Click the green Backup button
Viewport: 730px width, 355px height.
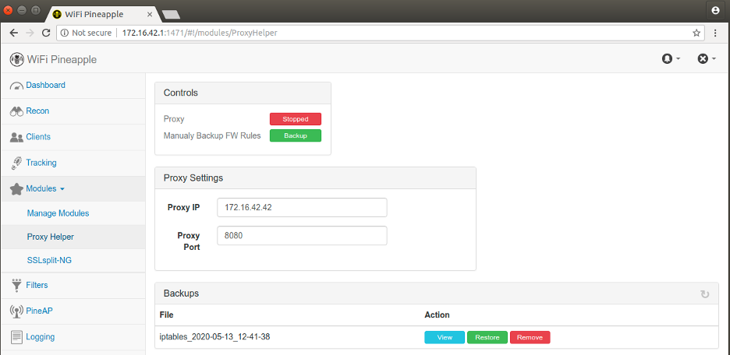pos(295,135)
